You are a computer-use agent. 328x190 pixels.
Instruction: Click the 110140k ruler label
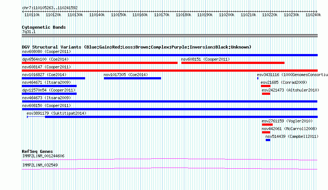point(97,15)
